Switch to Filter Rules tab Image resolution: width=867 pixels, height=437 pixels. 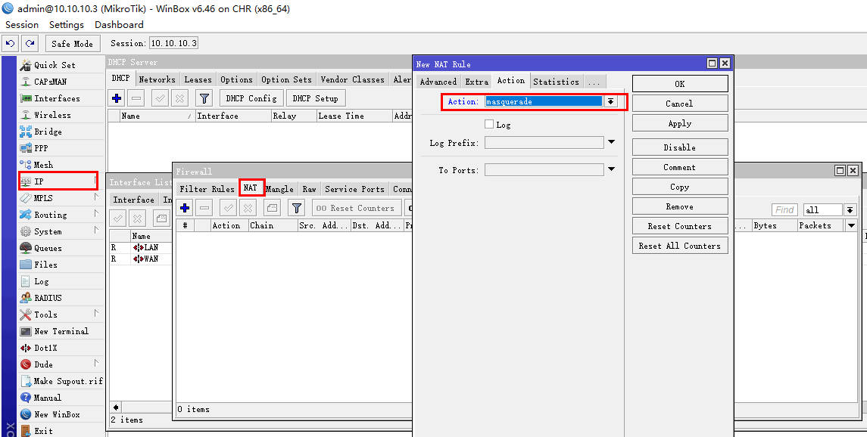[207, 189]
